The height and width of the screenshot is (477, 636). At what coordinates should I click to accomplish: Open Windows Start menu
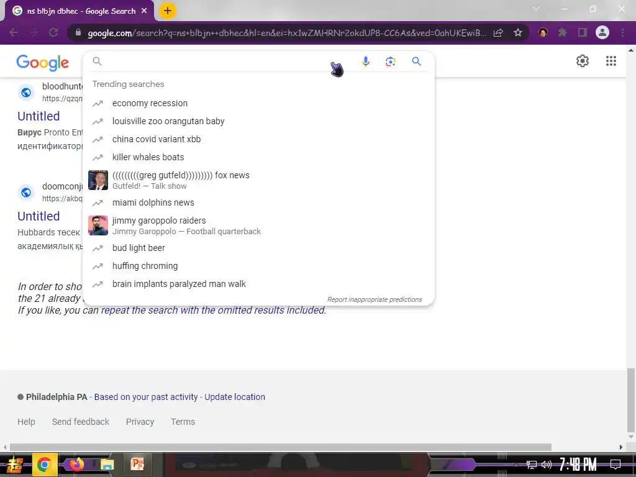point(14,465)
